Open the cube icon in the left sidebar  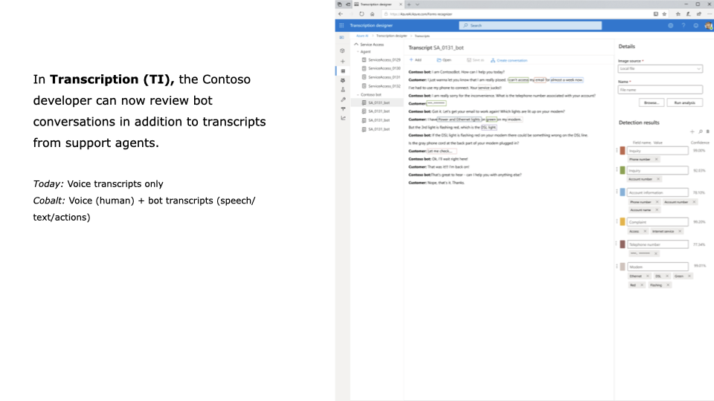[342, 50]
